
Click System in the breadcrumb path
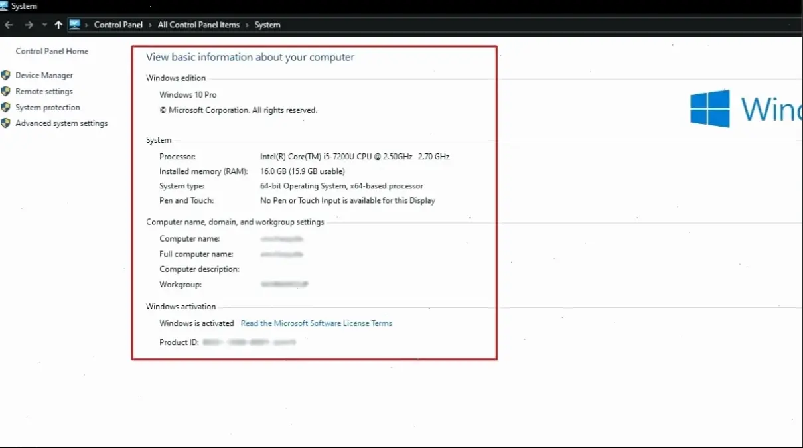coord(267,25)
